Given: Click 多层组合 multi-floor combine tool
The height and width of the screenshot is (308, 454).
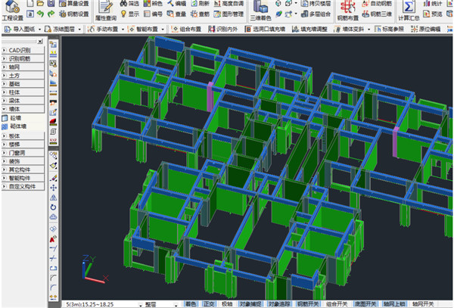Looking at the screenshot, I should click(316, 14).
